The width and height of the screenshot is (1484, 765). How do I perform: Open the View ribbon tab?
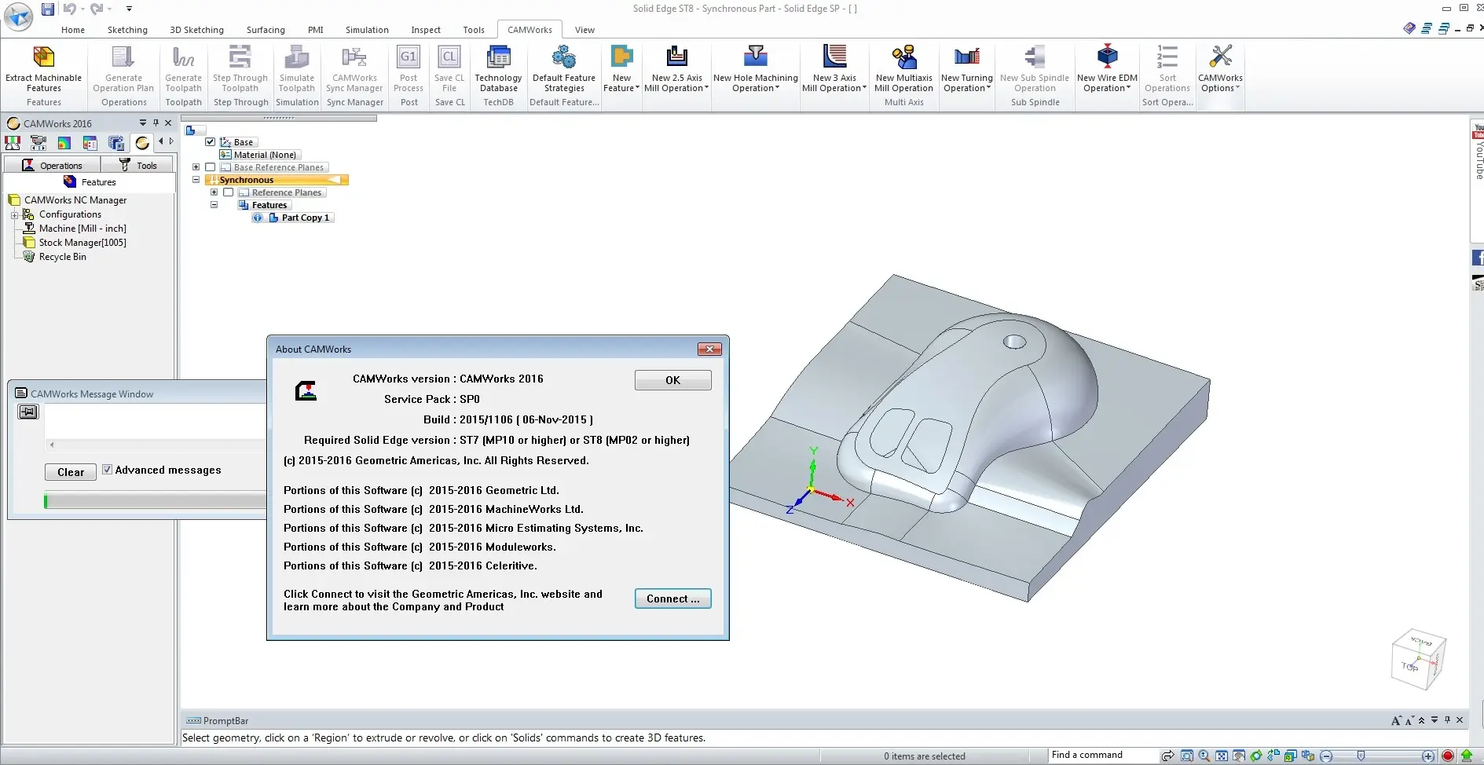tap(584, 30)
